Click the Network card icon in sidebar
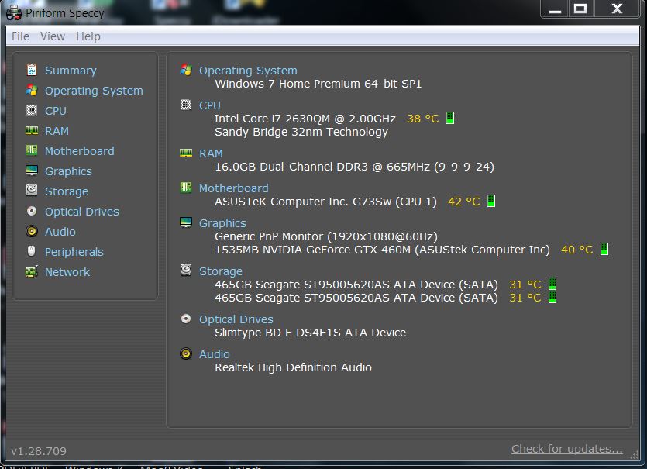Viewport: 647px width, 469px height. pyautogui.click(x=32, y=271)
